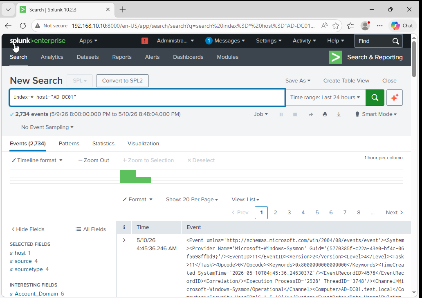
Task: Click the Not secure warning icon
Action: coord(38,26)
